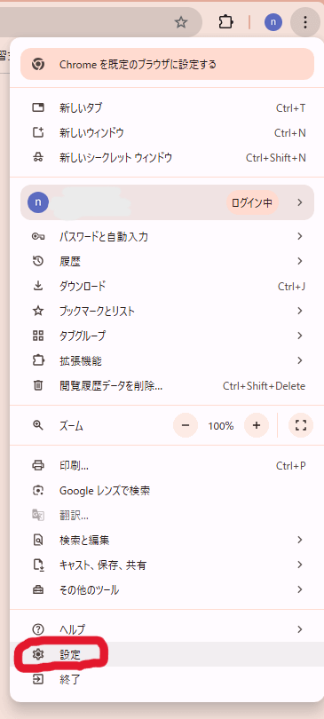Click the profile avatar in the toolbar
This screenshot has height=719, width=324.
point(273,22)
